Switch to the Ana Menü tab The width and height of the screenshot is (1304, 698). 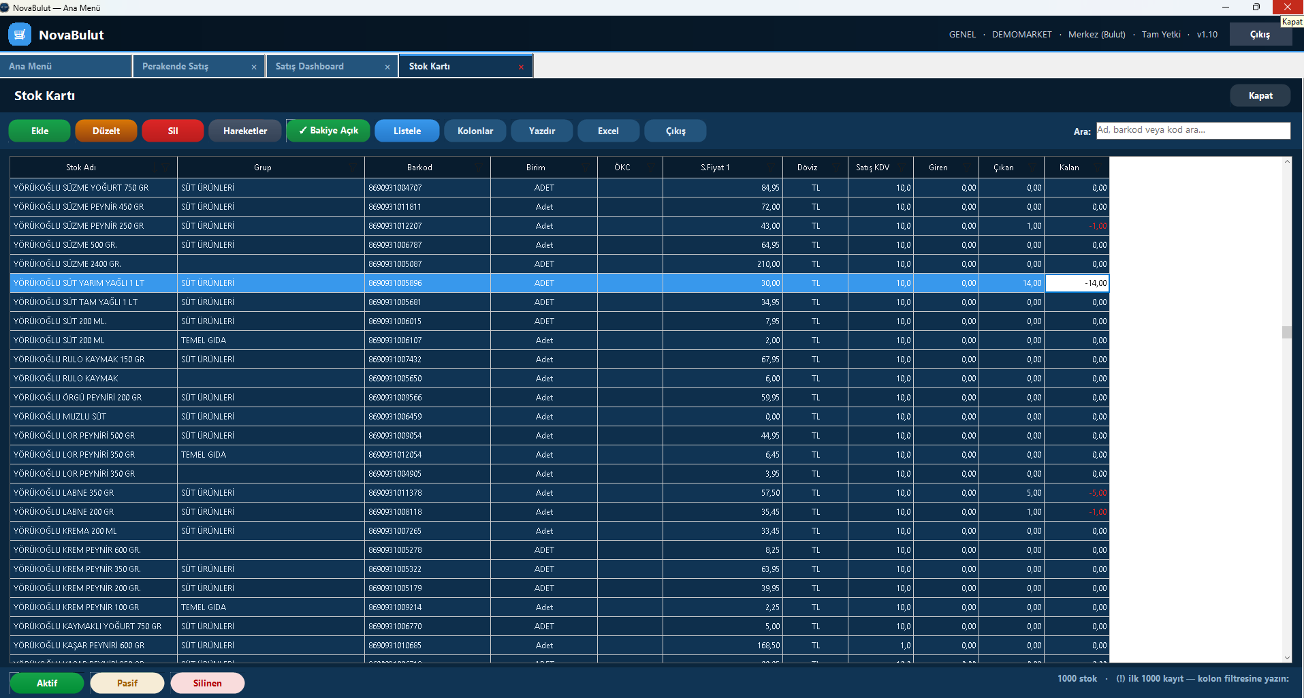tap(65, 66)
